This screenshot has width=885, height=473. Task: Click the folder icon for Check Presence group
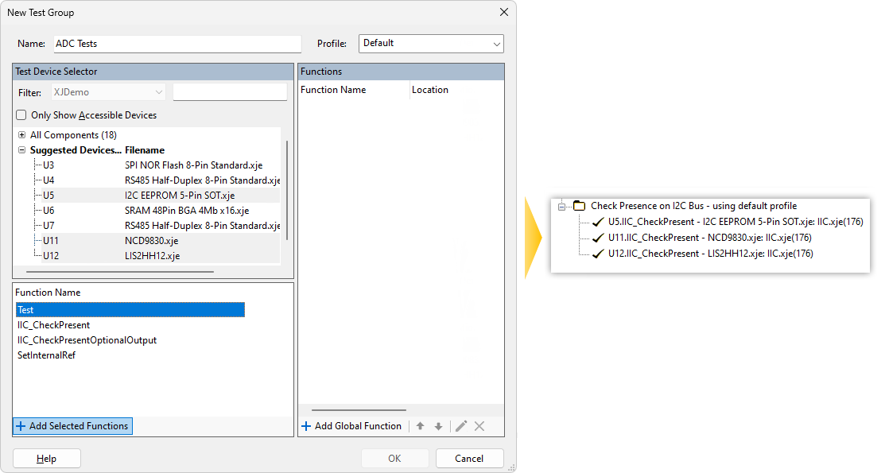point(580,206)
